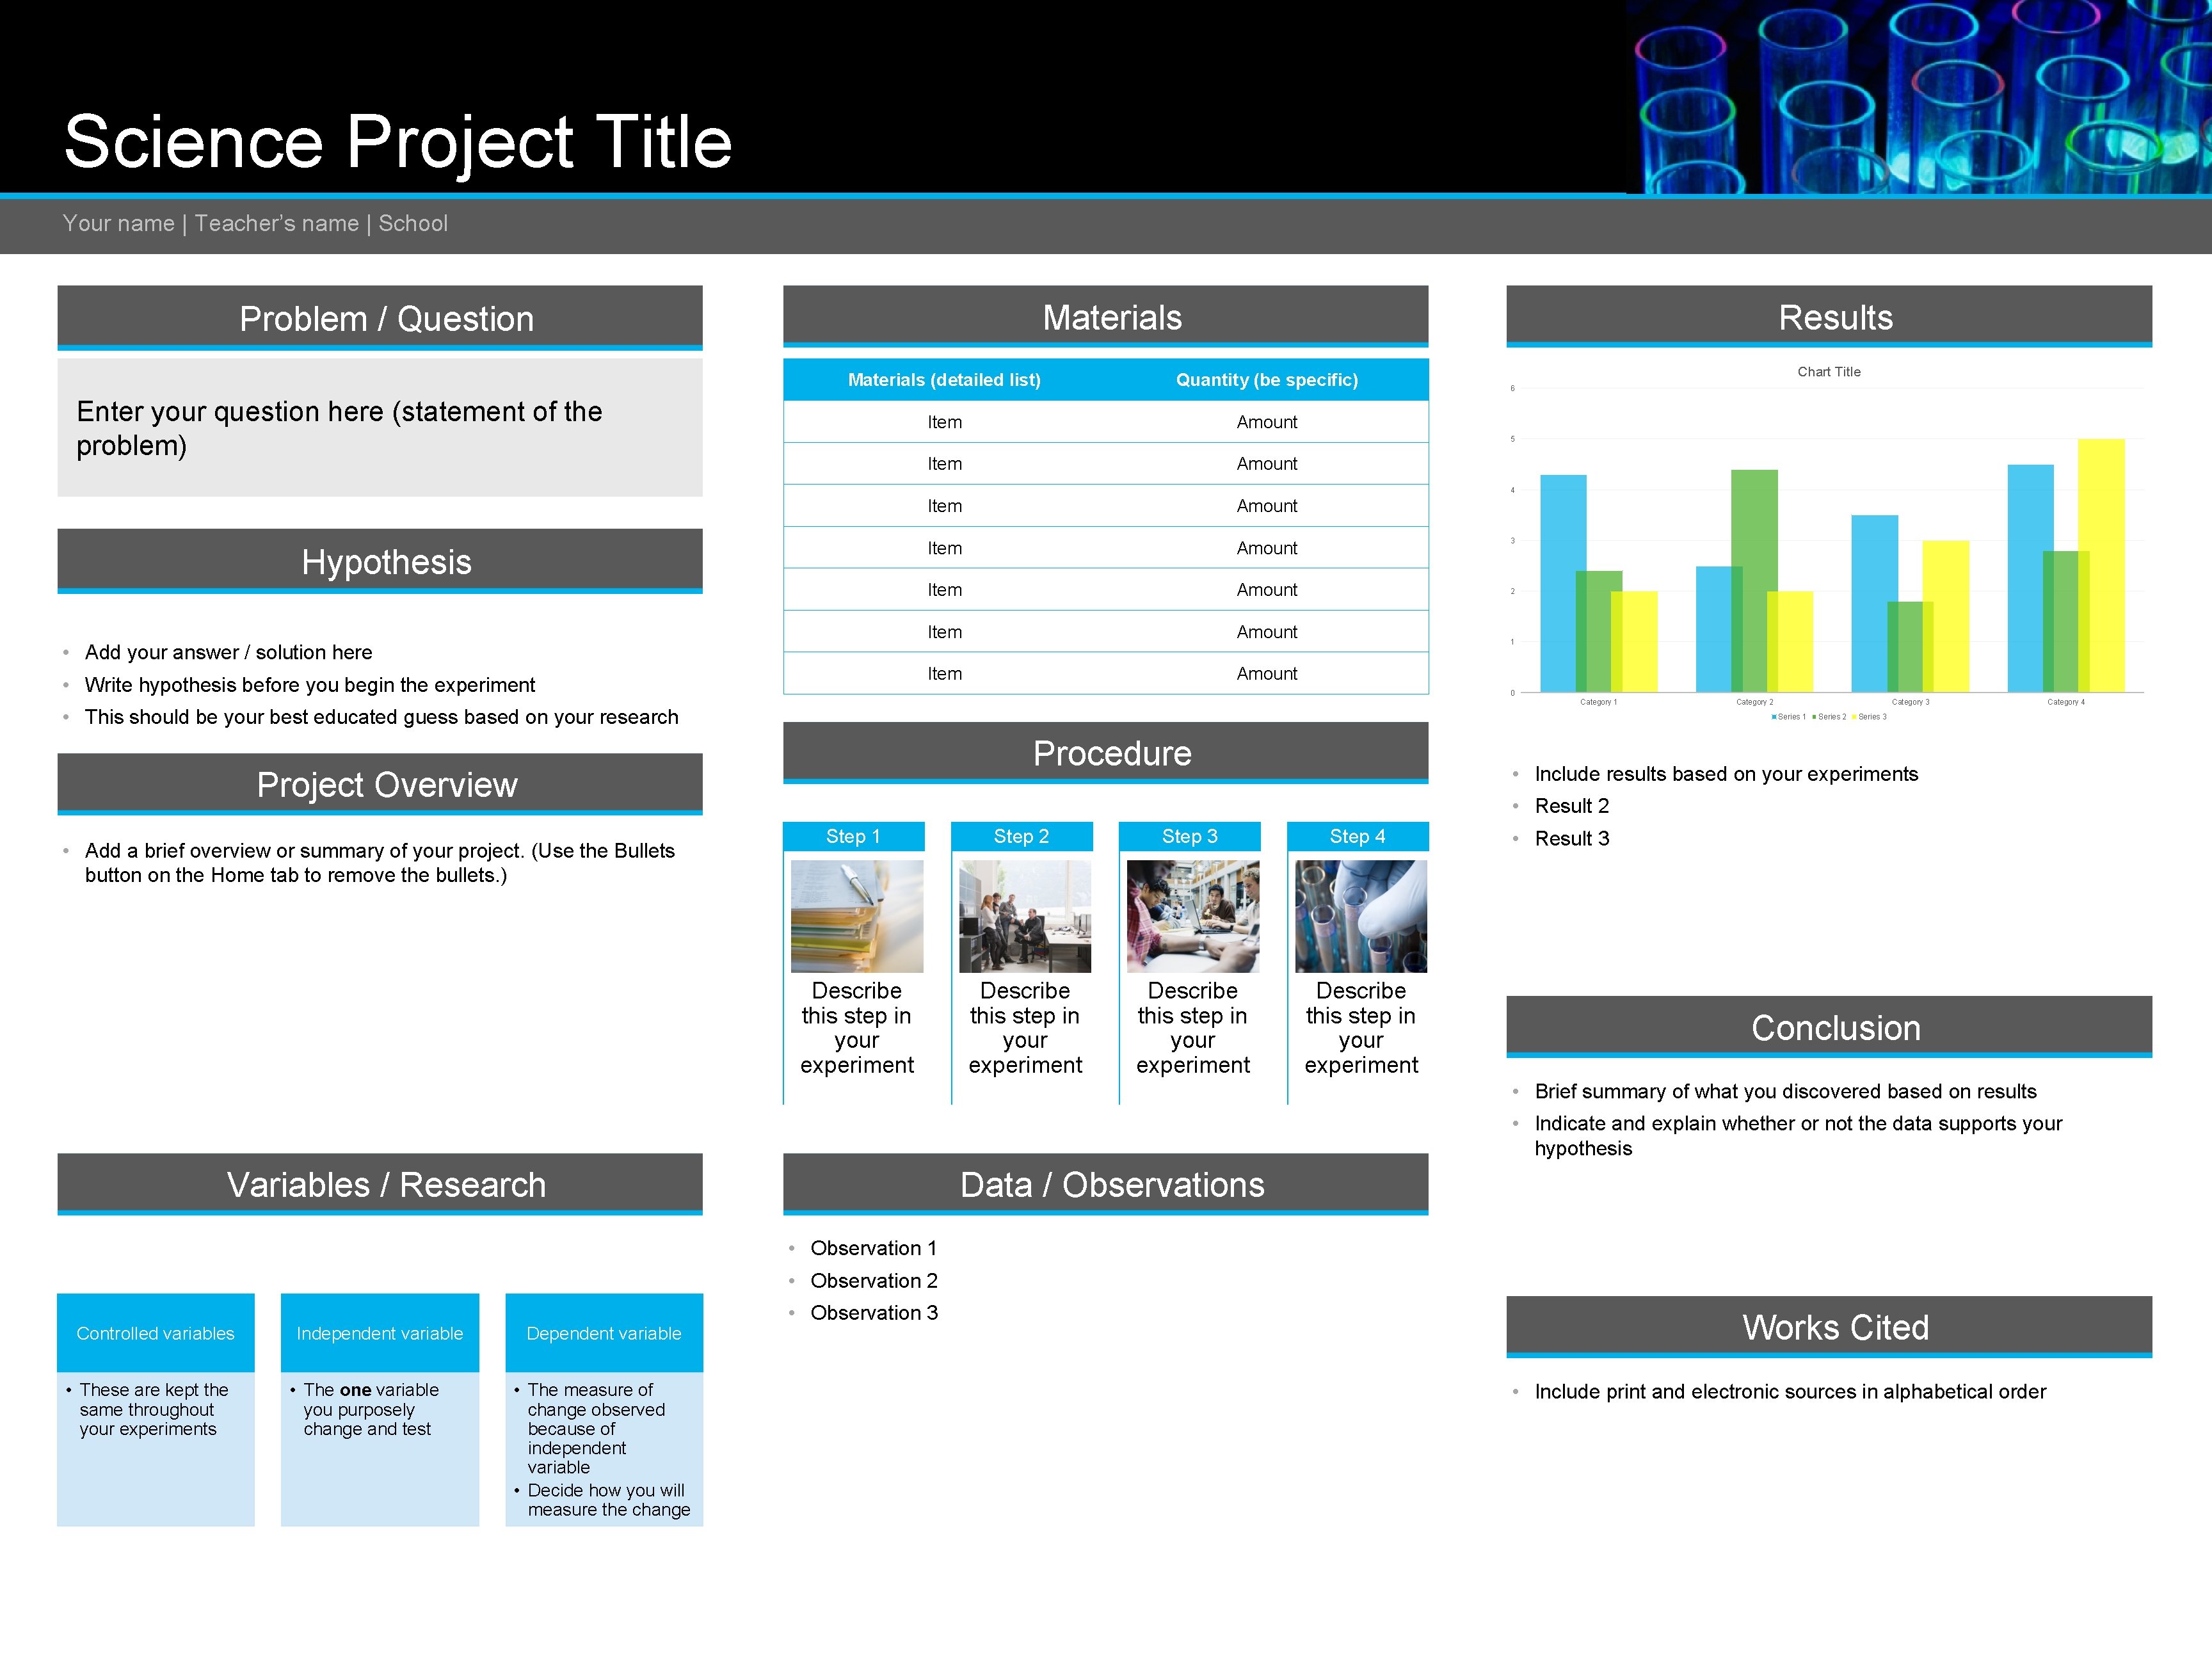Click the Observation 2 bullet text
2212x1659 pixels.
coord(873,1280)
